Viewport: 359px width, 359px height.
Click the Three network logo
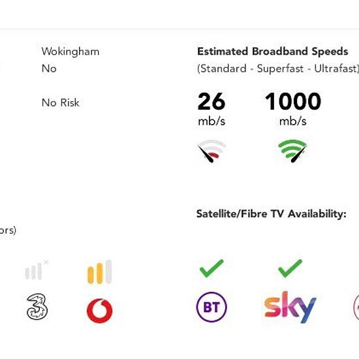click(x=37, y=307)
